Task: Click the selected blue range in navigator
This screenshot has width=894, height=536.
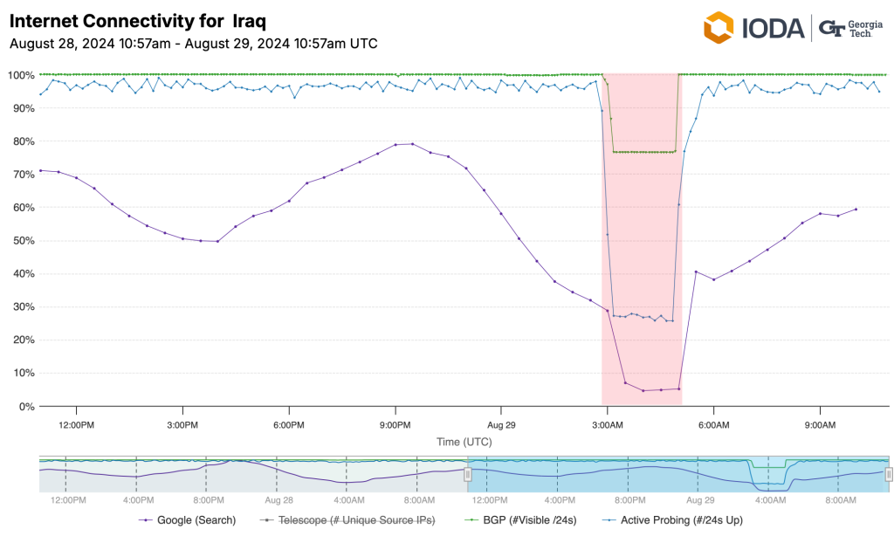Action: (x=611, y=474)
